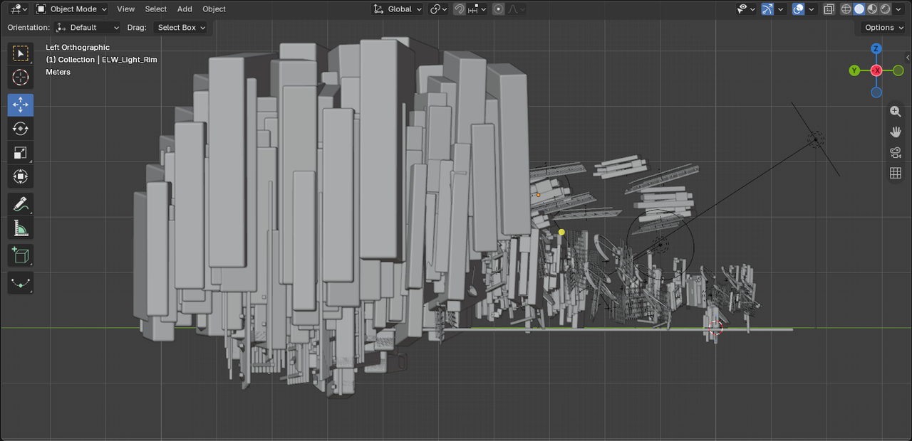Open the Options dropdown

pyautogui.click(x=883, y=28)
